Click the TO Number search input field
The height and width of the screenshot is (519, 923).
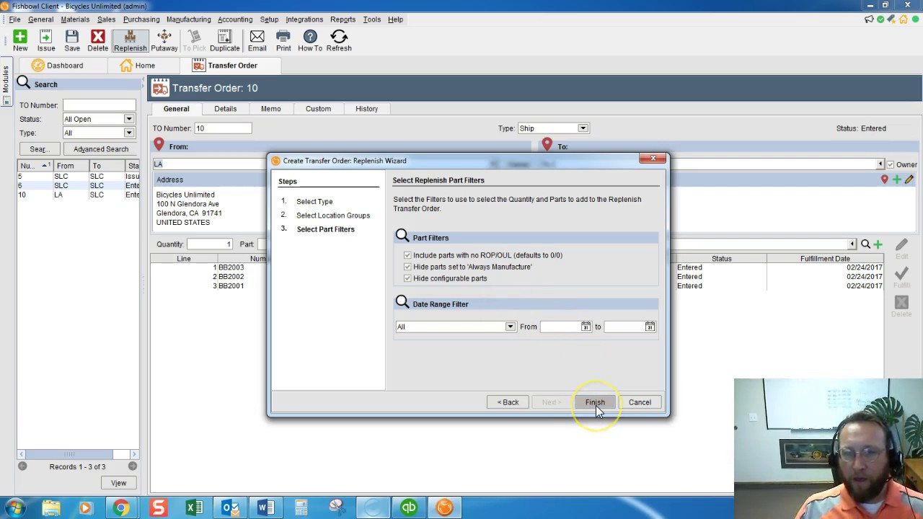(99, 105)
